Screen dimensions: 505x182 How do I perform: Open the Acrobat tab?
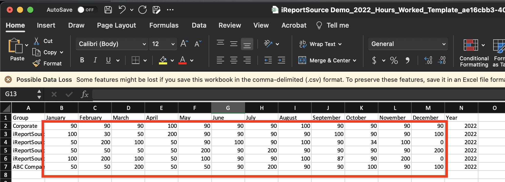294,25
